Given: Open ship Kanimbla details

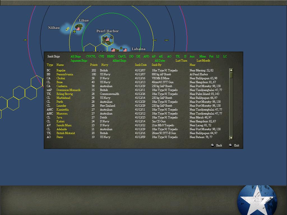Looking at the screenshot, I should click(x=63, y=109).
